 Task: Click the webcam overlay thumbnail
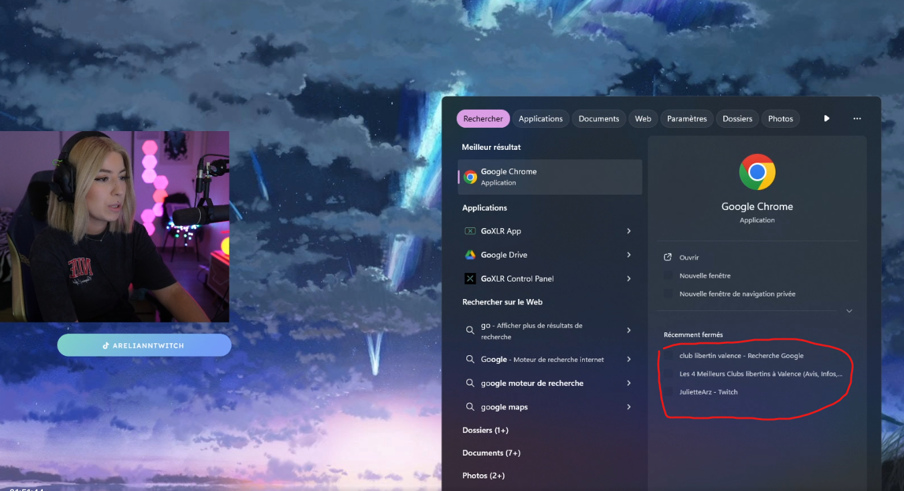(x=114, y=227)
